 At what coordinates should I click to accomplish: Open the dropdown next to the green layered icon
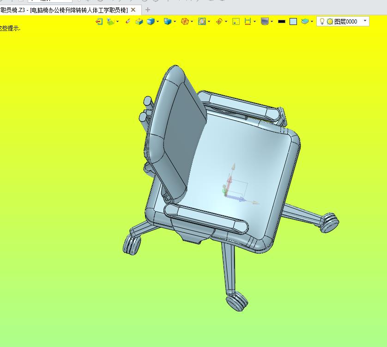click(117, 22)
